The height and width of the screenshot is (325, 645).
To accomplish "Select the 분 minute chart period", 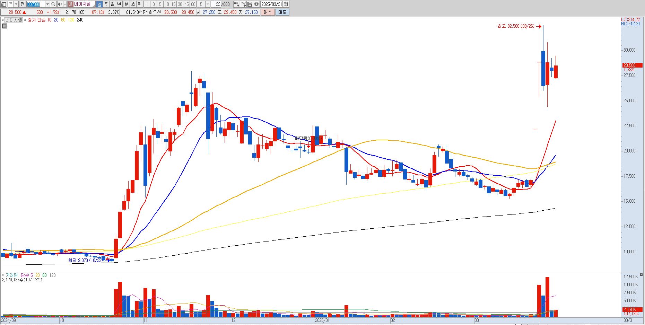I will pos(126,4).
